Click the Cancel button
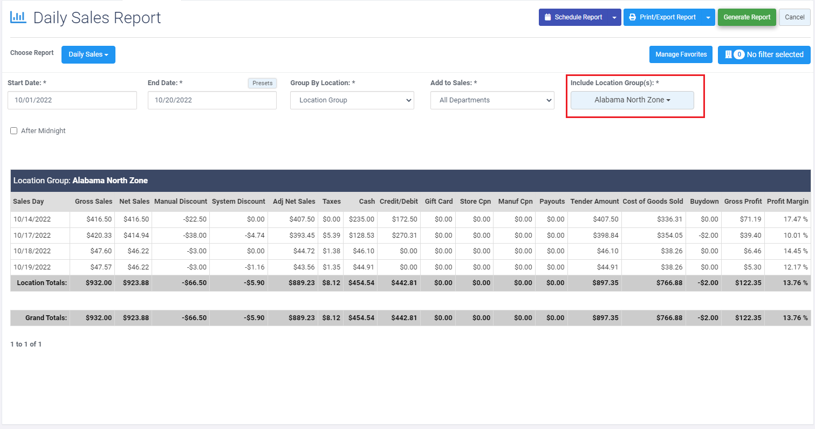Screen dimensions: 815x429 pyautogui.click(x=795, y=17)
